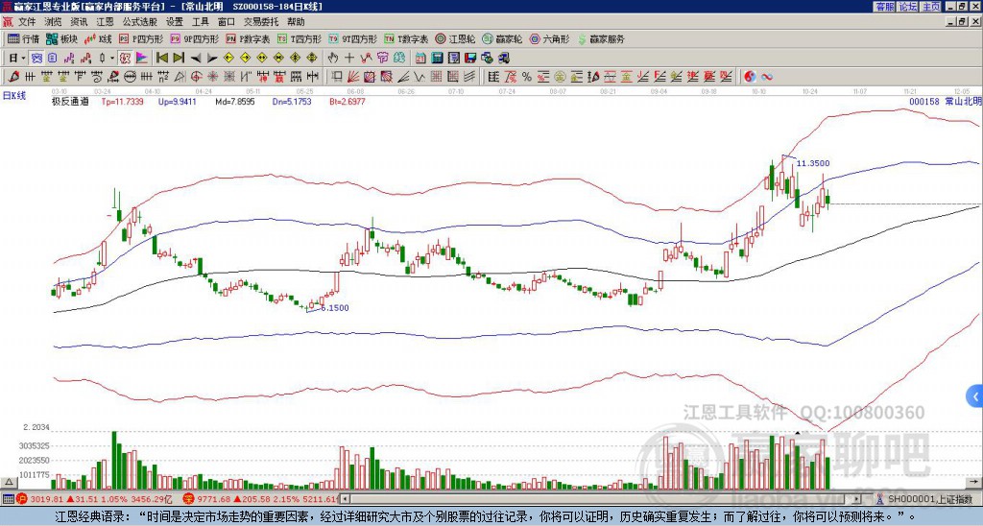Open the 江恩 menu
This screenshot has width=983, height=526.
105,22
